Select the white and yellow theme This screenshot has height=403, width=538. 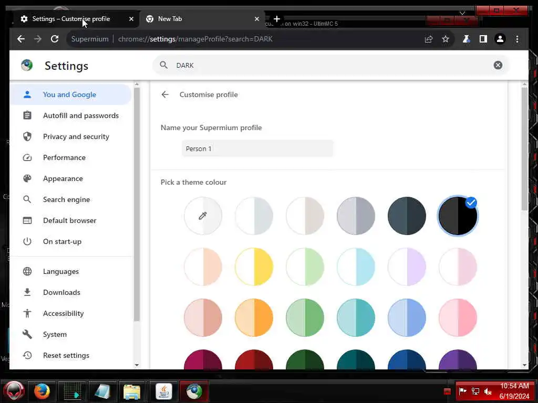(254, 267)
